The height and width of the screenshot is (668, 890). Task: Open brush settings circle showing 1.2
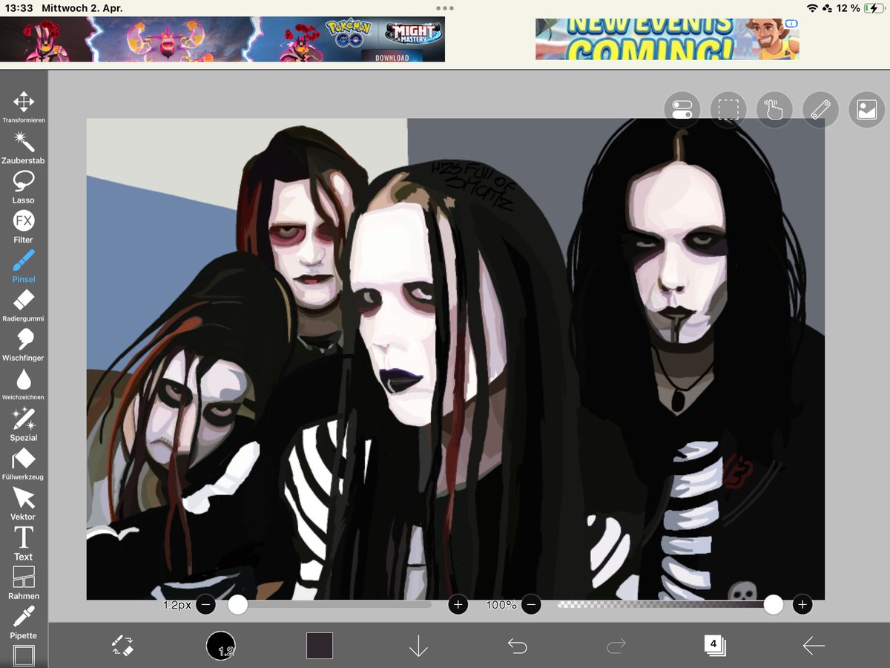[x=221, y=646]
